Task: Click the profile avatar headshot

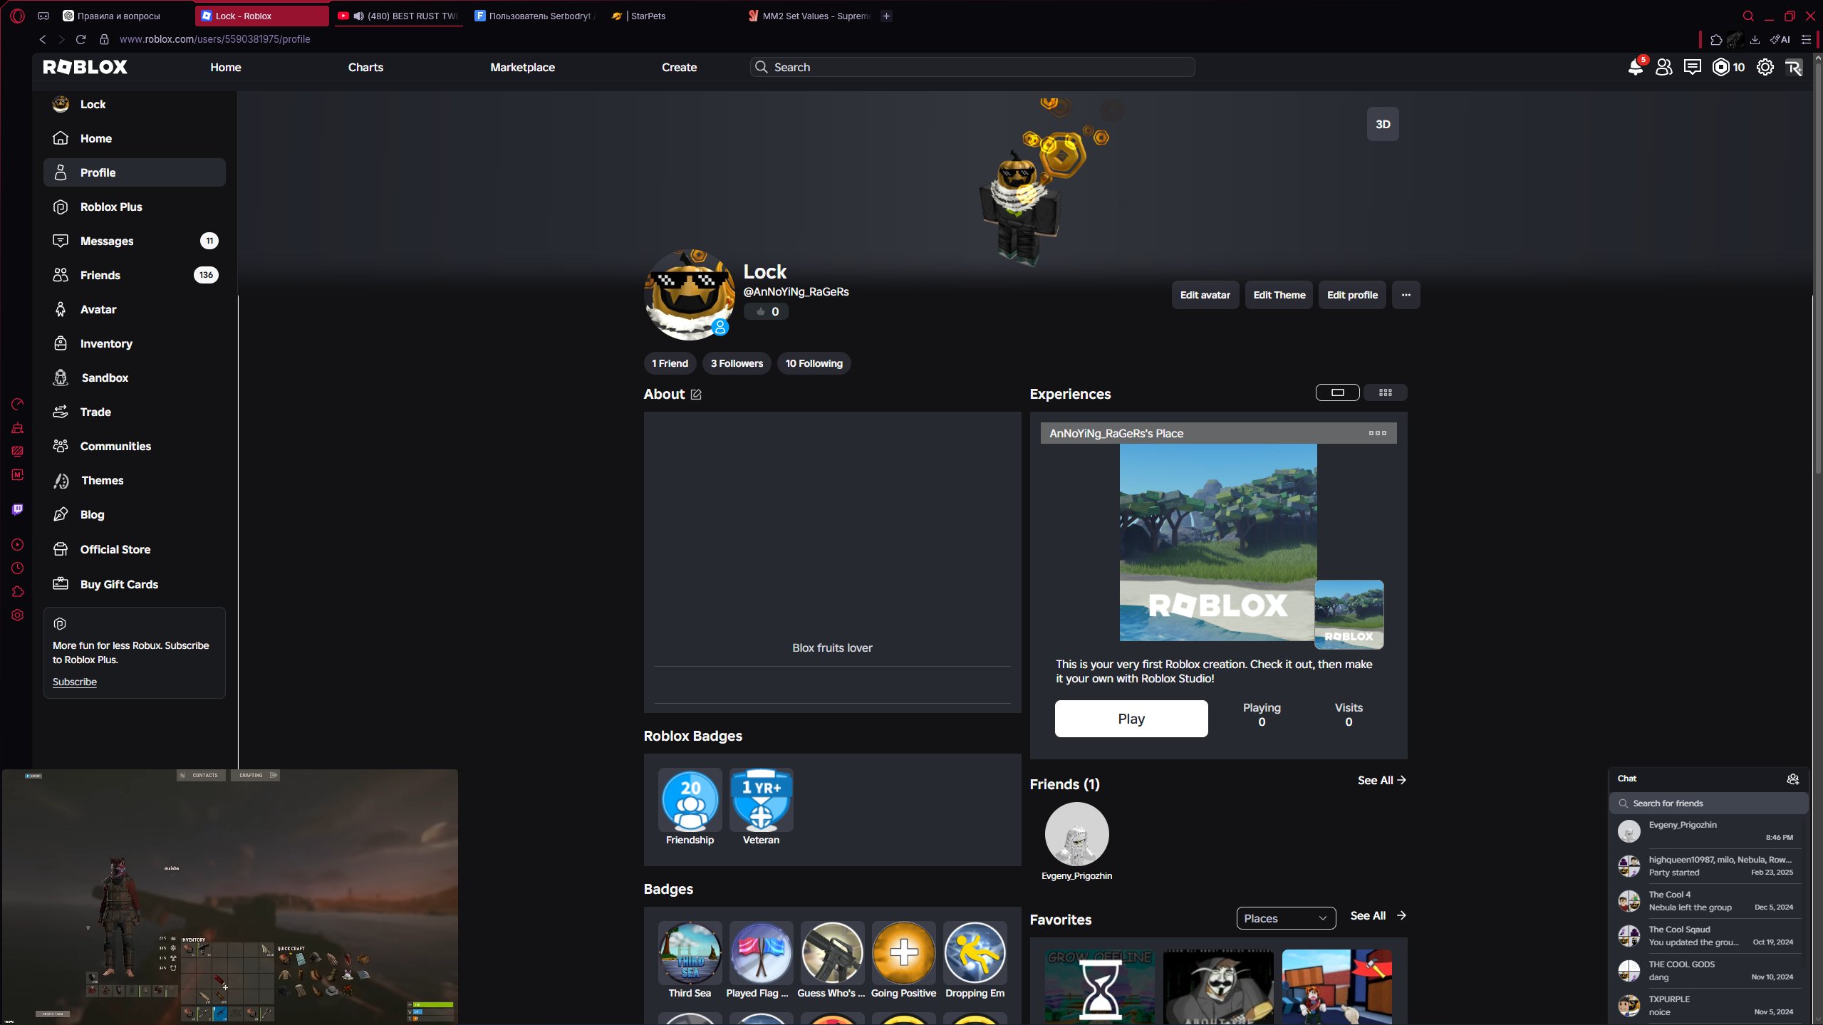Action: coord(690,295)
